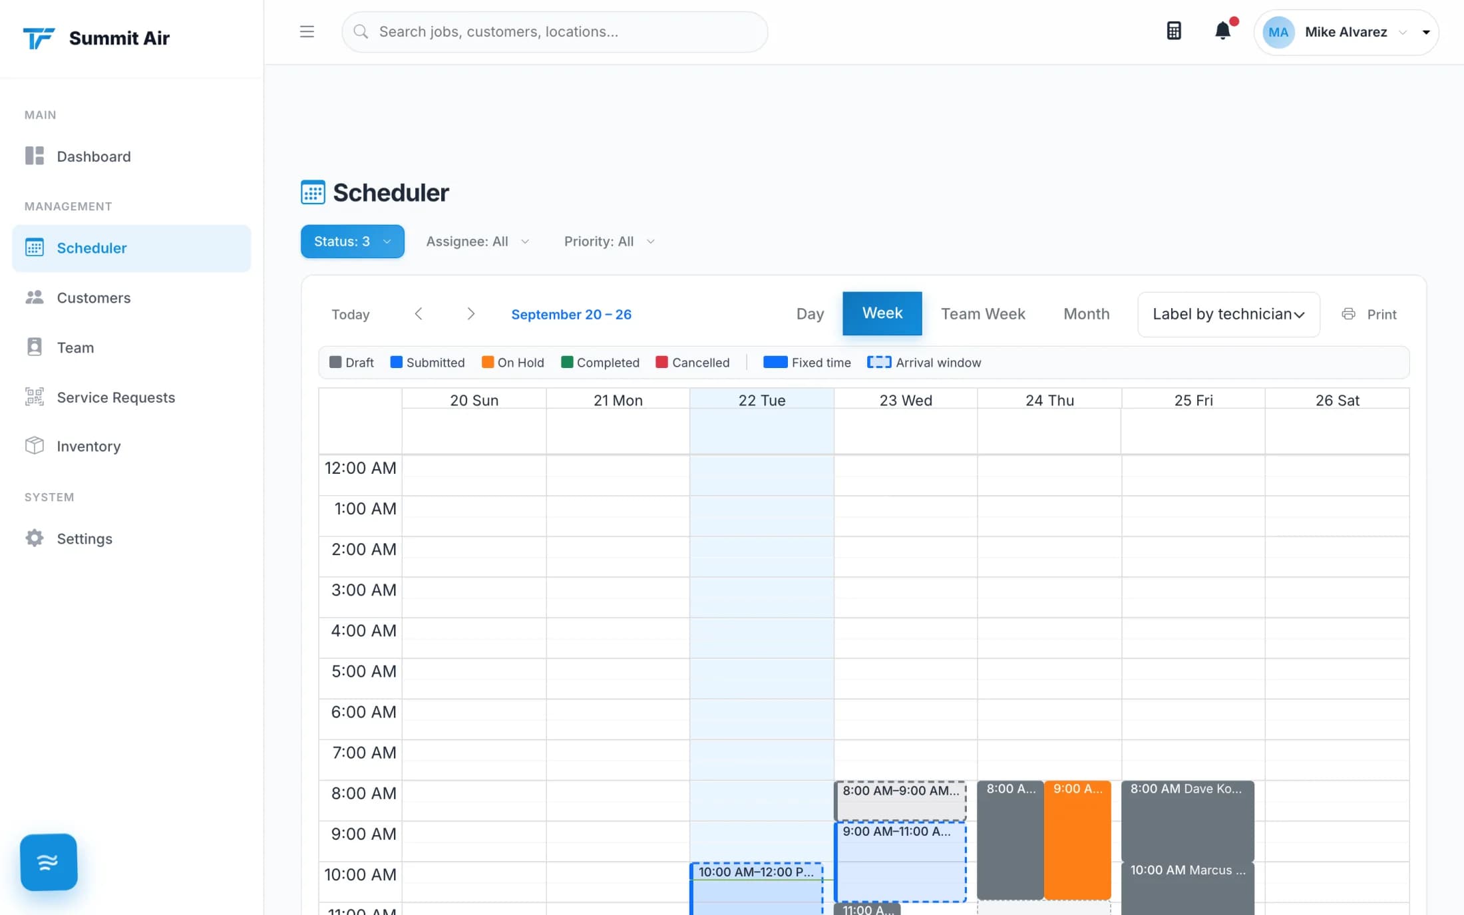Open the 8:00 AM–9:00 AM Wednesday job
The width and height of the screenshot is (1464, 915).
point(900,801)
